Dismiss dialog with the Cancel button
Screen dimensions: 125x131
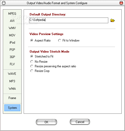coord(80,122)
